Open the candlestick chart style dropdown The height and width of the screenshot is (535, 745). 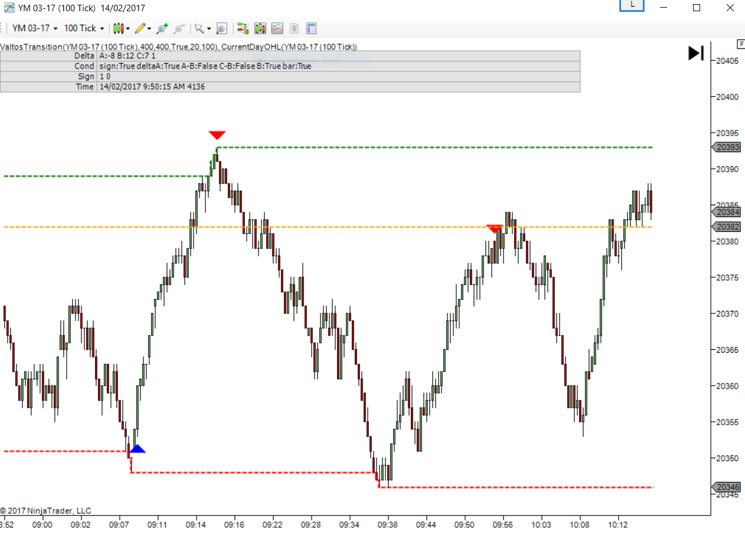click(121, 28)
